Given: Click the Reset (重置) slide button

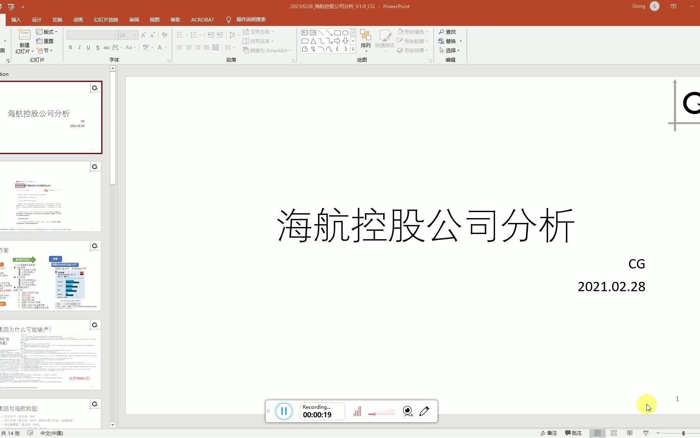Looking at the screenshot, I should (45, 41).
